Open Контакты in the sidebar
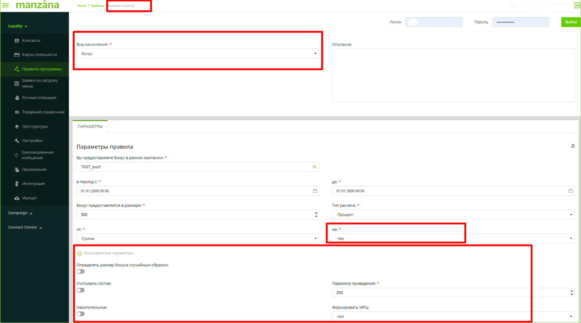This screenshot has width=581, height=323. (x=31, y=41)
